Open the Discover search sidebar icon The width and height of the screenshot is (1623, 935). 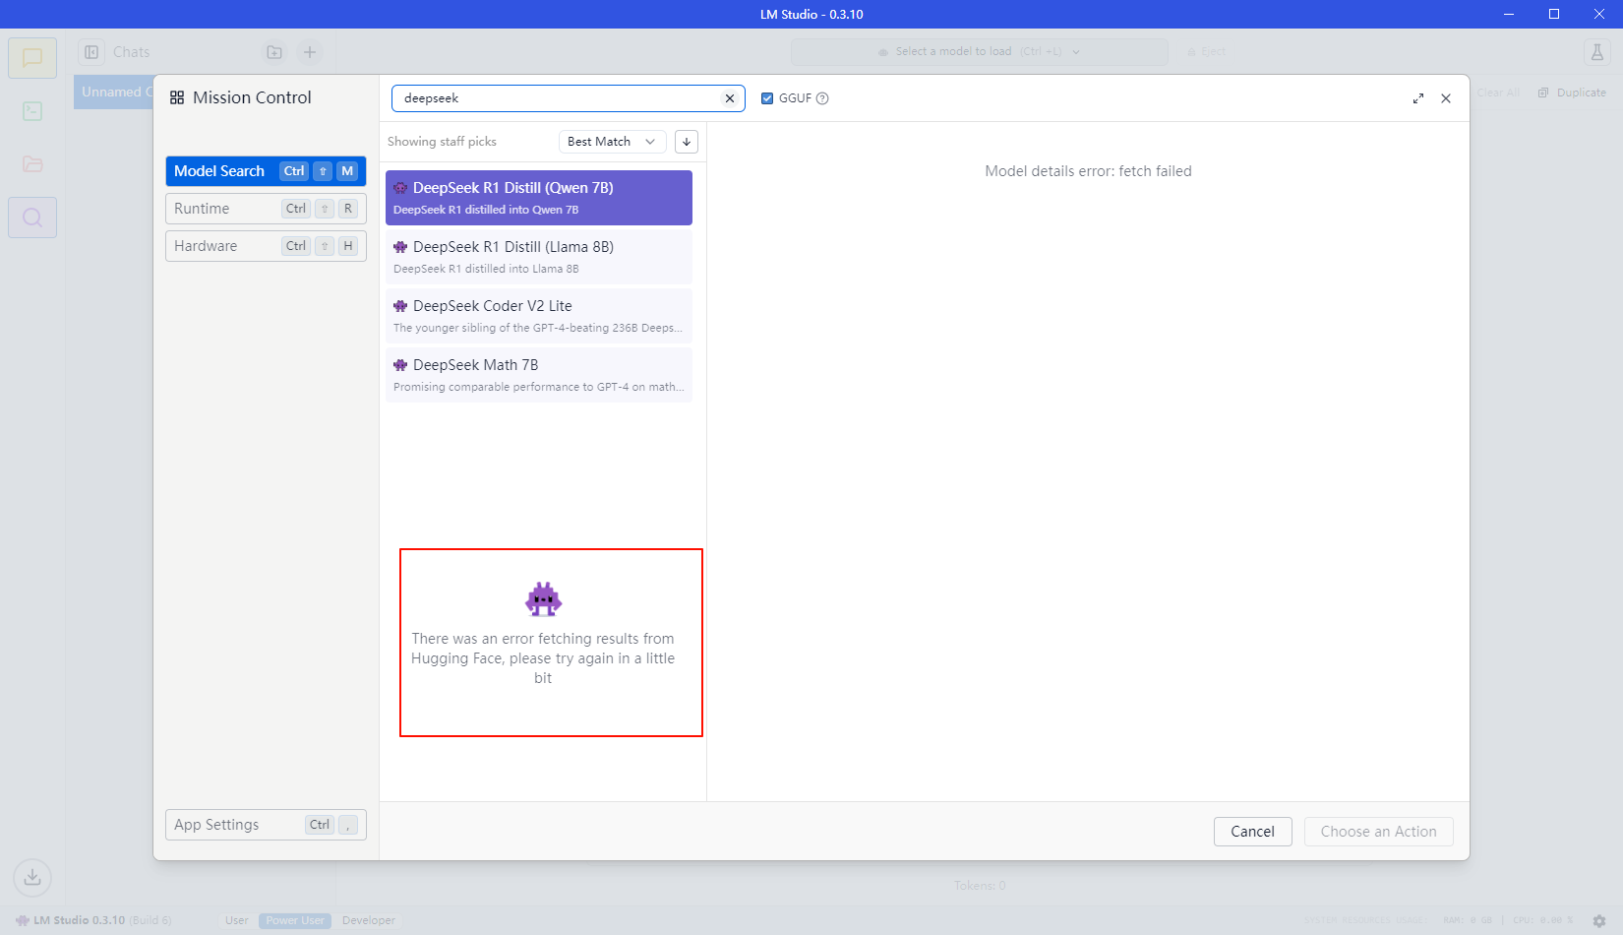[x=32, y=218]
